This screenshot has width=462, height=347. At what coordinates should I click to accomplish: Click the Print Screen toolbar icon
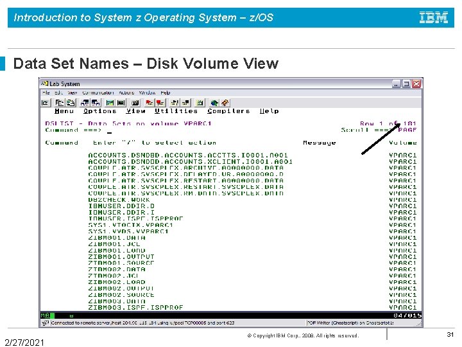click(45, 103)
